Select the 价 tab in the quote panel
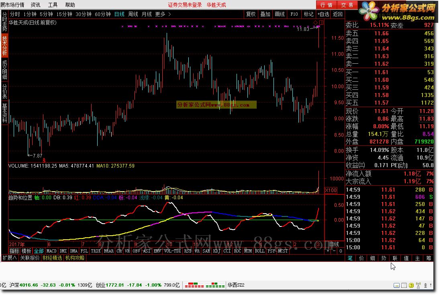Viewport: 439px width, 295px height. point(361,259)
